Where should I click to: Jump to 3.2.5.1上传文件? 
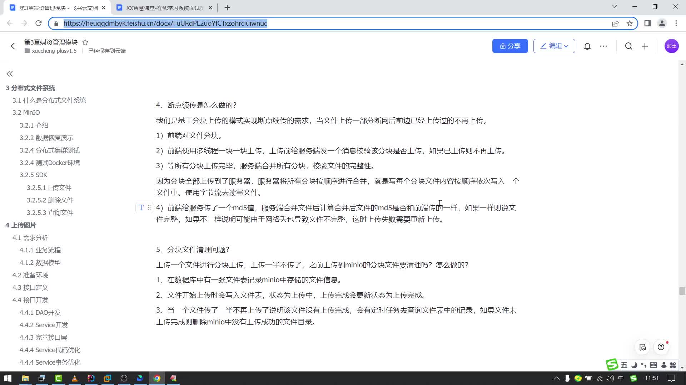click(x=49, y=188)
